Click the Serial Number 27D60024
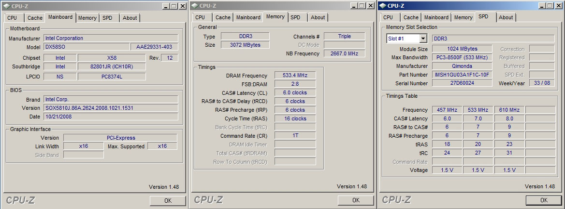565x209 pixels. coord(463,83)
